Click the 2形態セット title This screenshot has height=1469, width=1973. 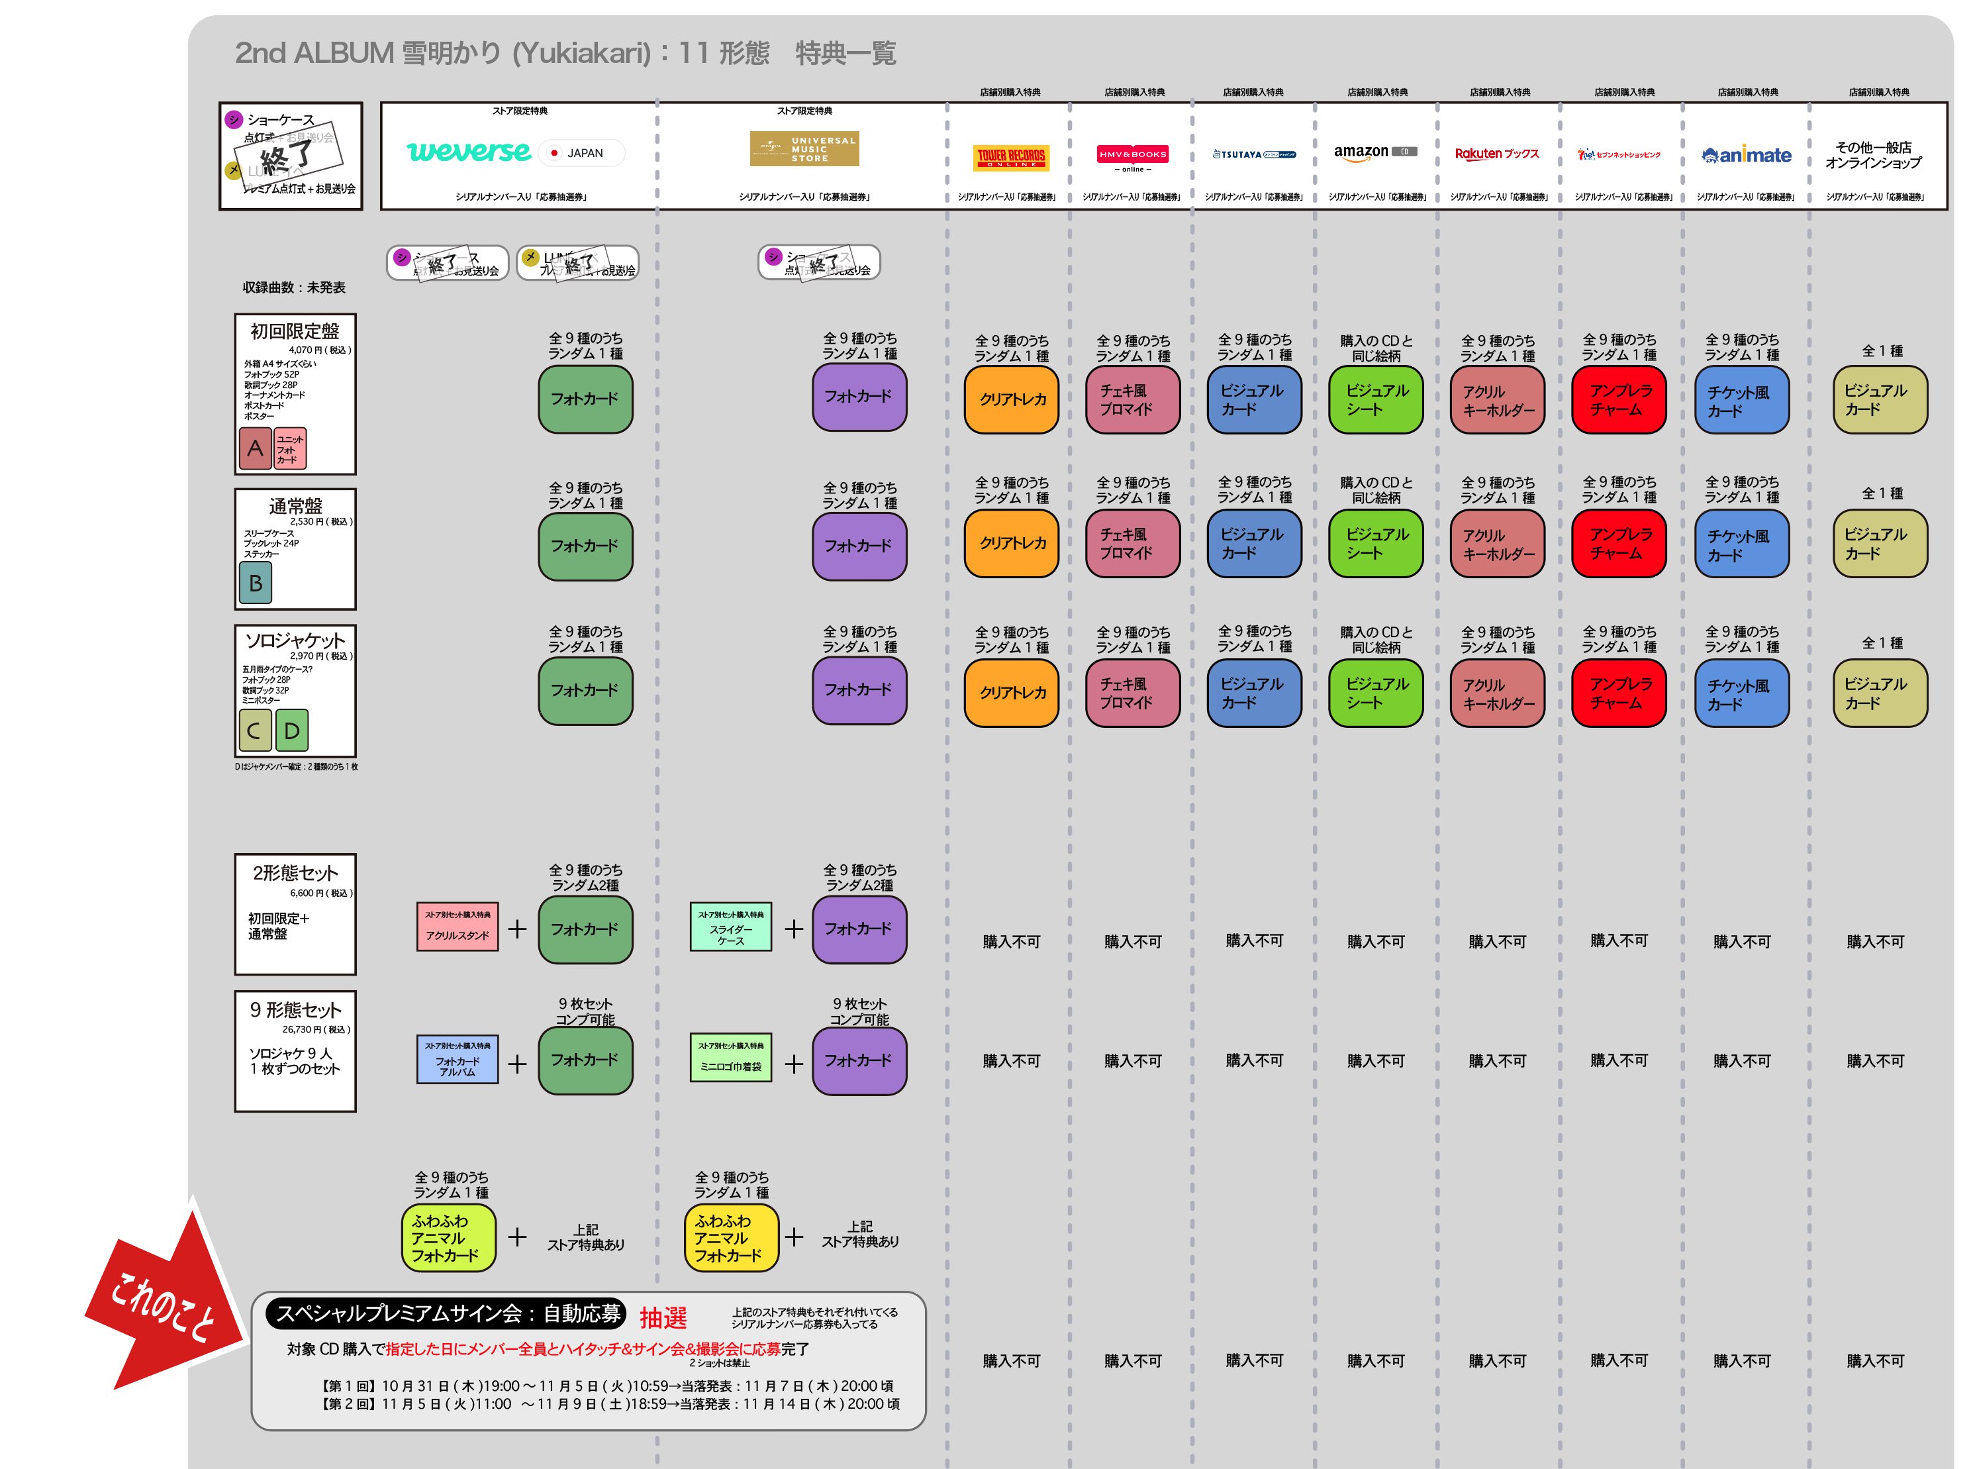pyautogui.click(x=295, y=873)
